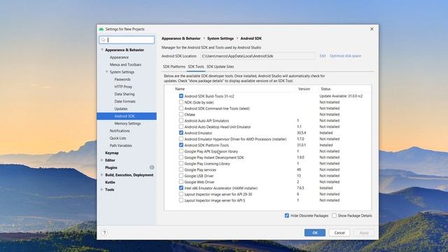Enable Android SDK Command-line Tools (latest)

click(x=181, y=108)
